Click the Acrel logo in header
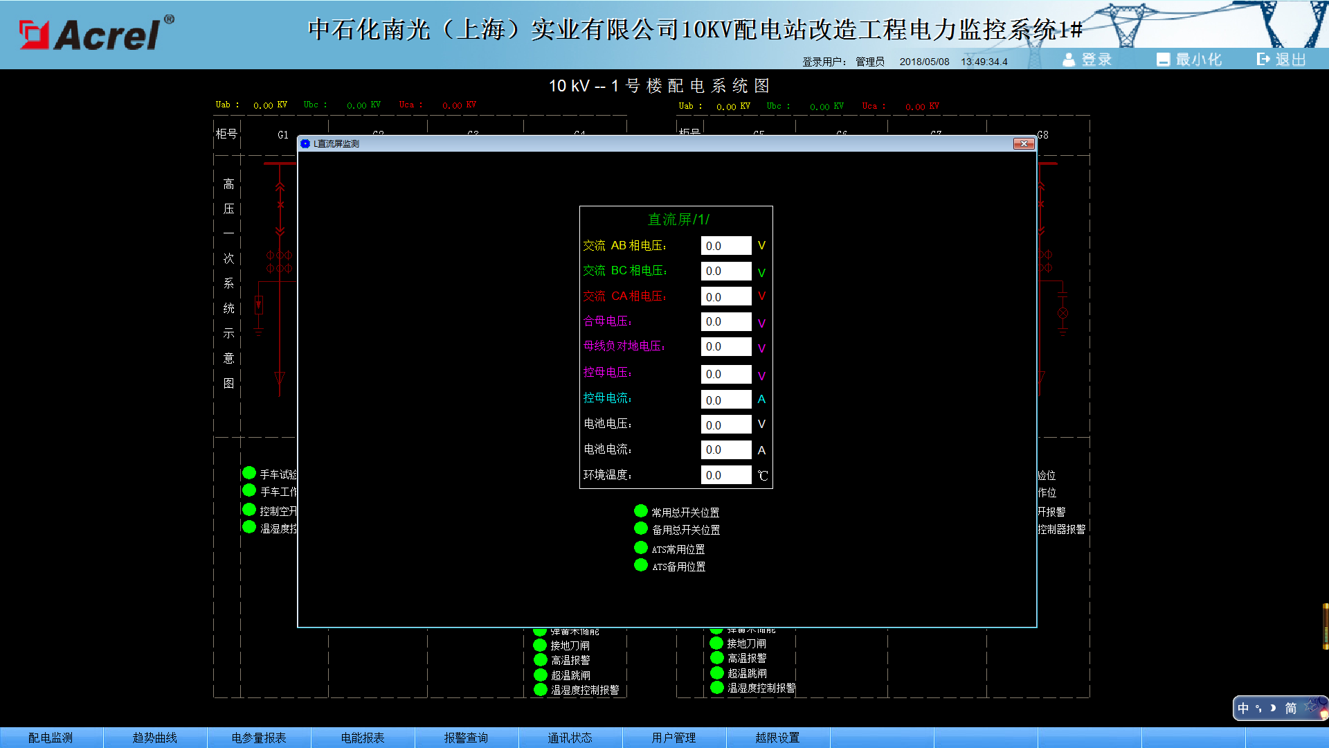Screen dimensions: 1329x748 96,33
